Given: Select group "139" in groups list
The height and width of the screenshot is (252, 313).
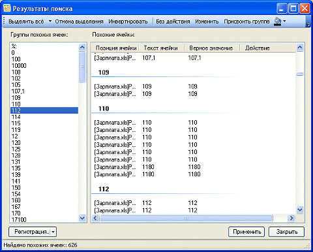Looking at the screenshot, I should point(44,175).
